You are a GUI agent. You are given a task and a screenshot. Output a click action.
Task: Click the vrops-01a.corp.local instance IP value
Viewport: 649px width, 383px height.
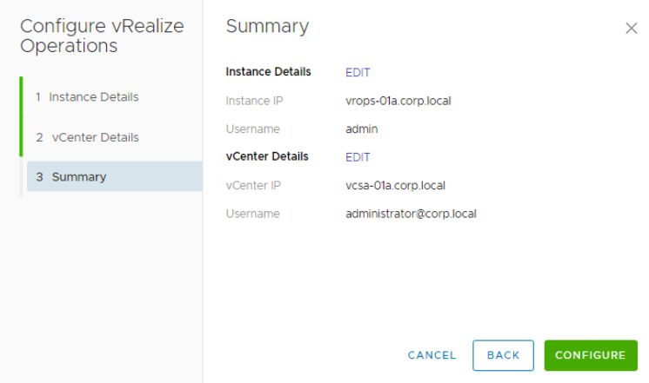[398, 101]
